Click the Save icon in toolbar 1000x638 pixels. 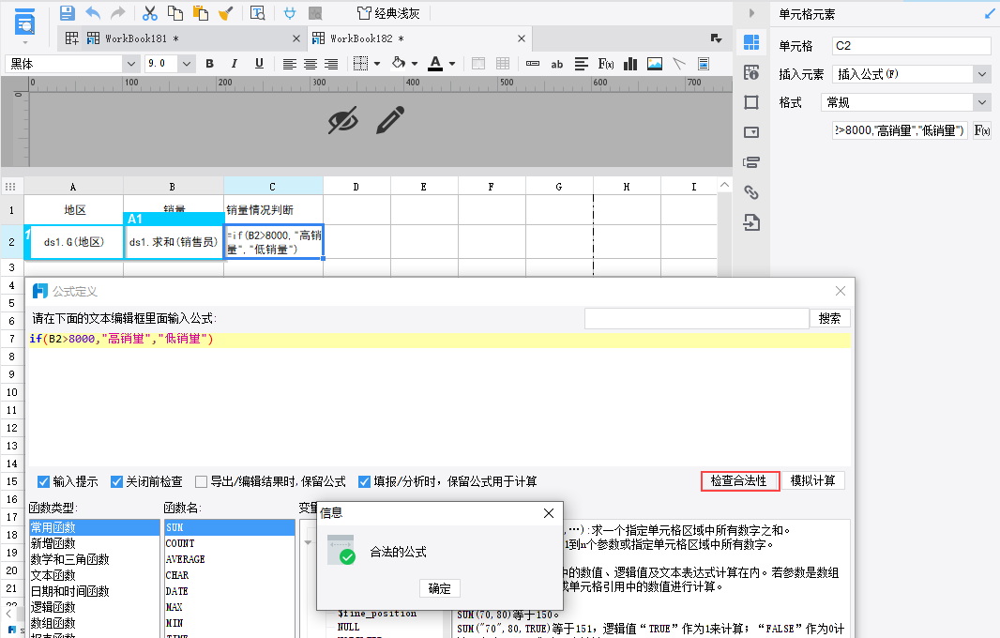67,13
